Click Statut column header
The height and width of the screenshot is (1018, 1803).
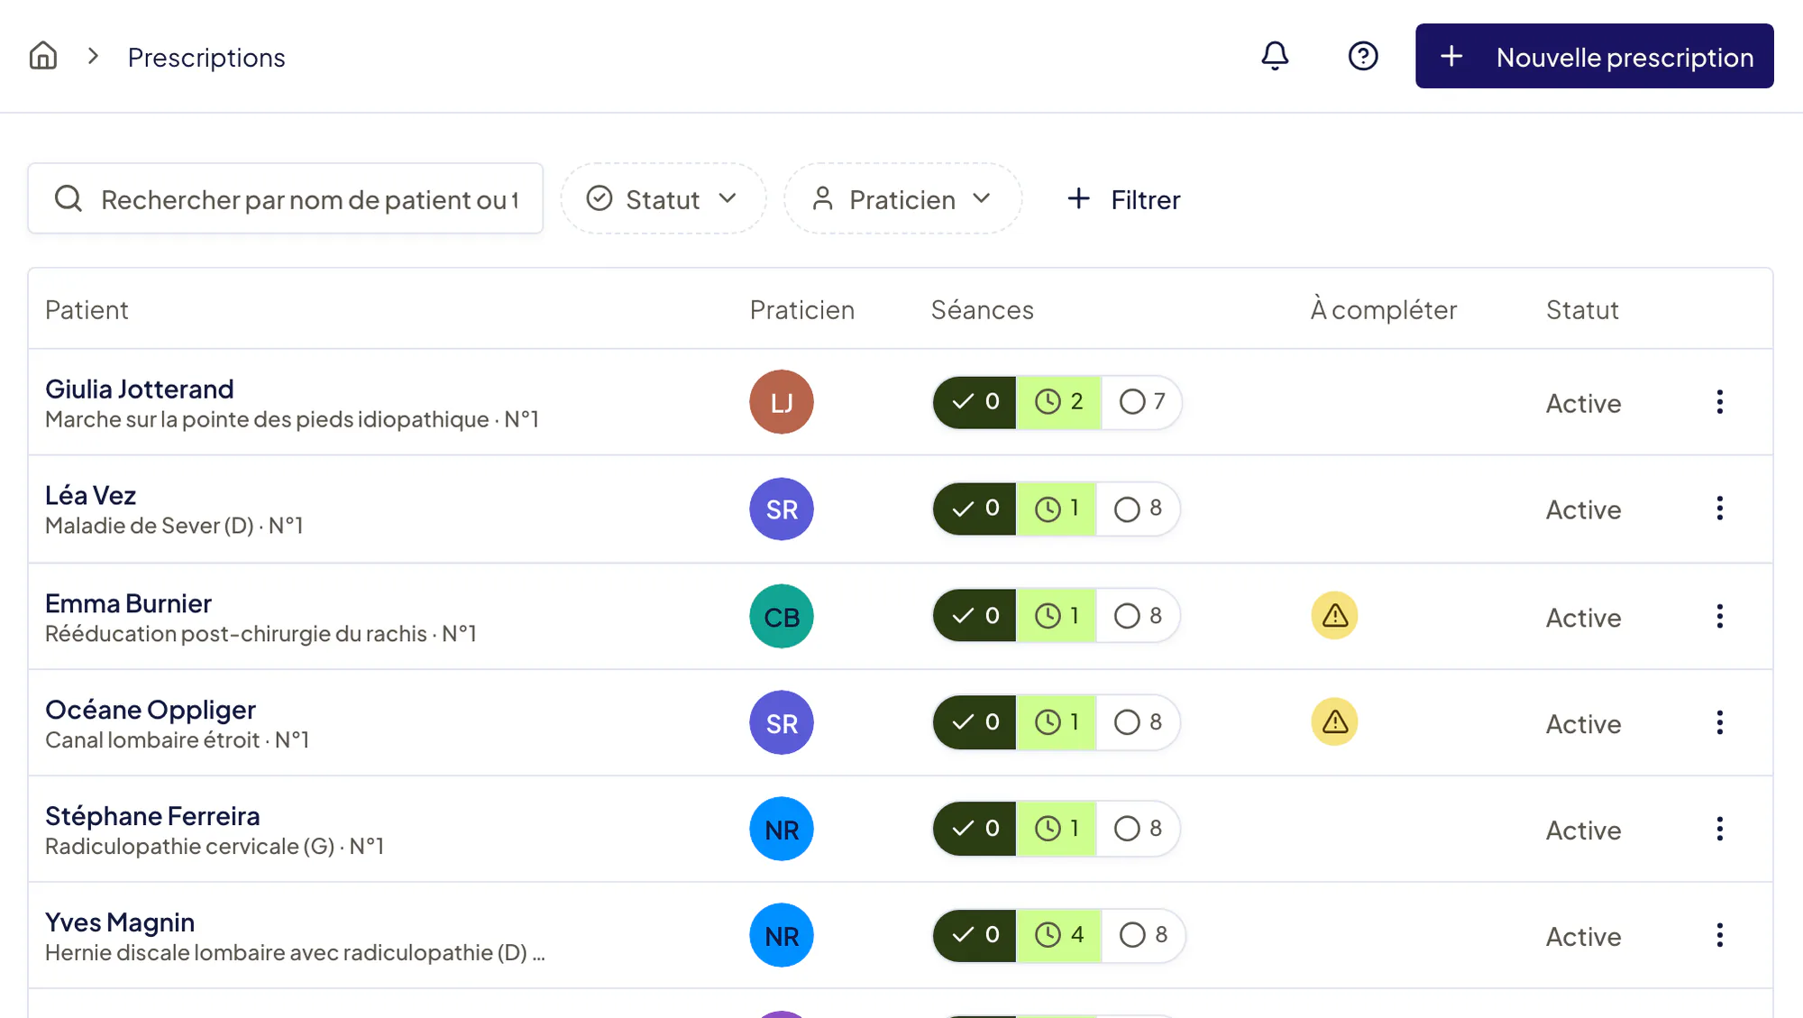1582,310
